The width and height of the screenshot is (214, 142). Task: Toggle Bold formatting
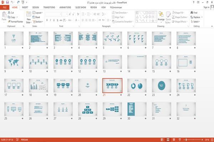click(x=47, y=20)
